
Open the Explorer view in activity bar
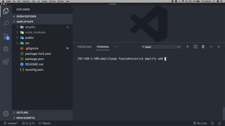(x=6, y=11)
